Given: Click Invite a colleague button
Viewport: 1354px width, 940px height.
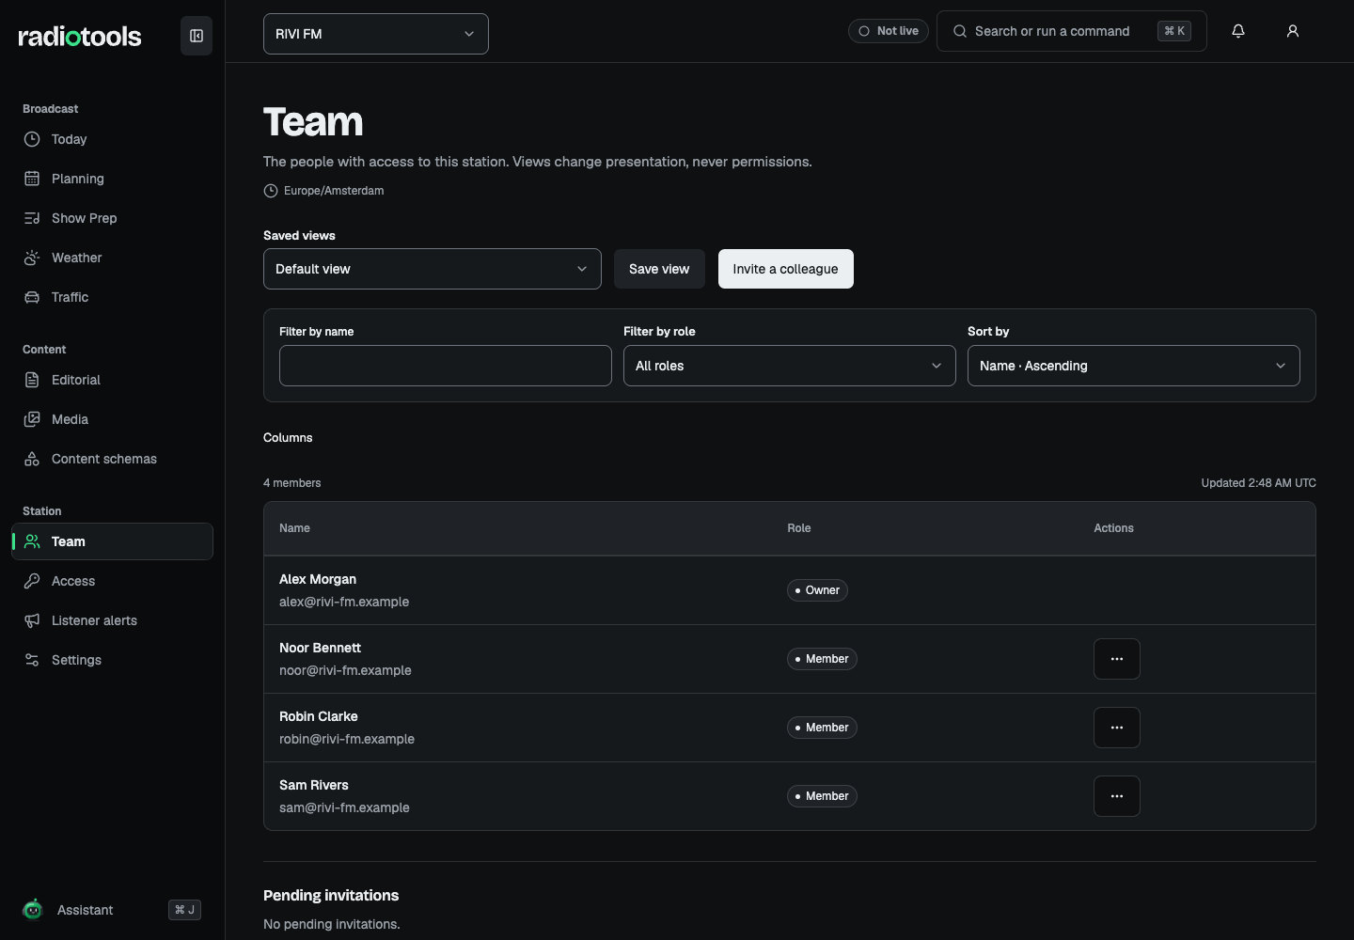Looking at the screenshot, I should (786, 269).
